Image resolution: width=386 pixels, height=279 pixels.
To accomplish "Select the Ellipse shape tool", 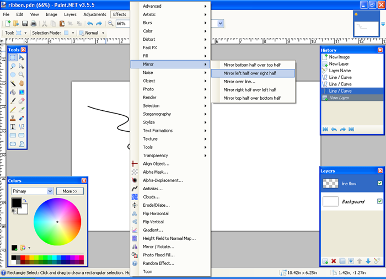I will pos(13,144).
